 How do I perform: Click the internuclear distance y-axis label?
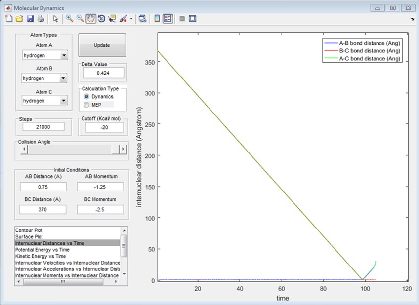coord(139,157)
